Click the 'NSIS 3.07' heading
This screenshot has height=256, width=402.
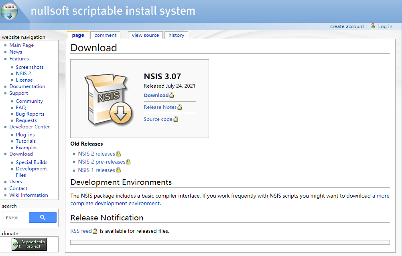tap(162, 76)
